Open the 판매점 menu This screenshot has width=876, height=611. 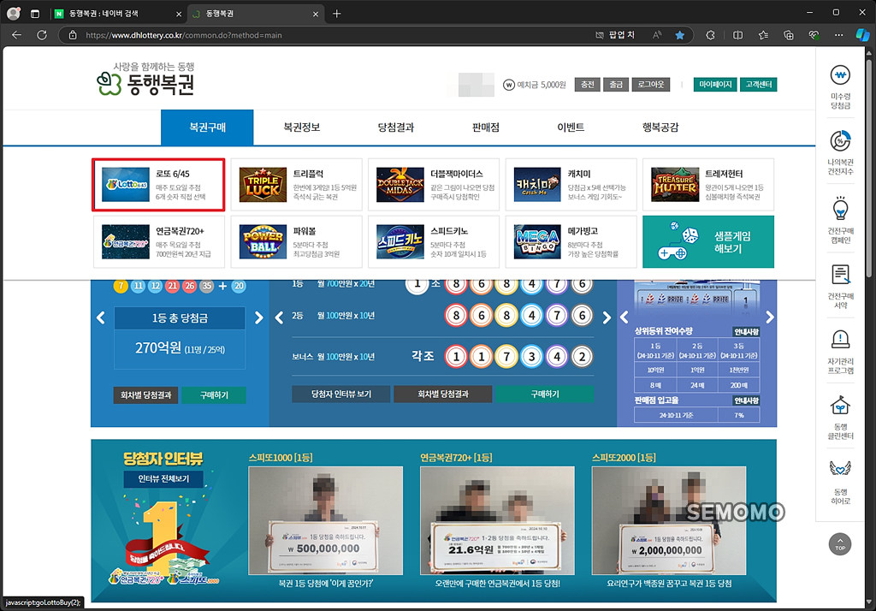pos(486,128)
